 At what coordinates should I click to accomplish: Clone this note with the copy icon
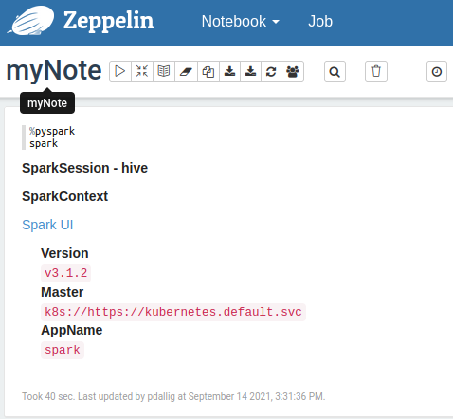[x=208, y=71]
